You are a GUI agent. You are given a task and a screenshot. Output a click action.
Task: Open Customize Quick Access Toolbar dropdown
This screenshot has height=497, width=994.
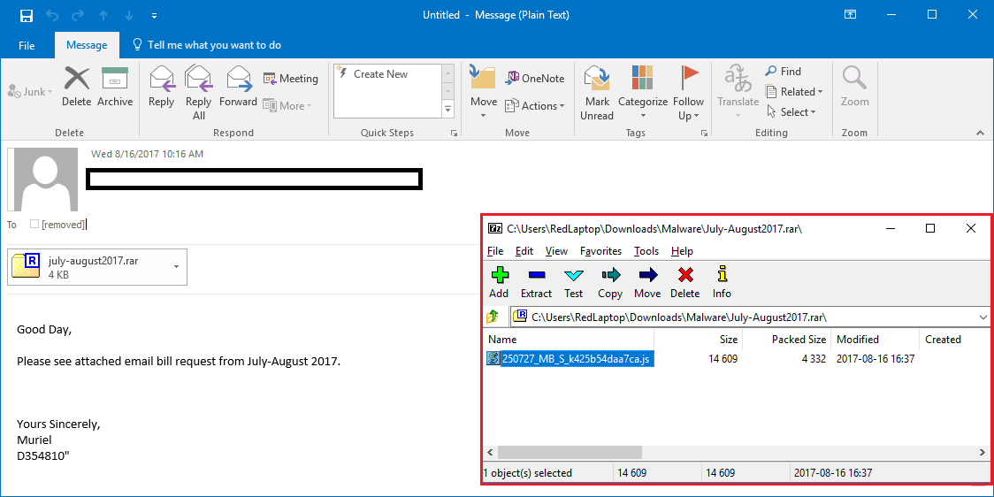click(x=156, y=15)
